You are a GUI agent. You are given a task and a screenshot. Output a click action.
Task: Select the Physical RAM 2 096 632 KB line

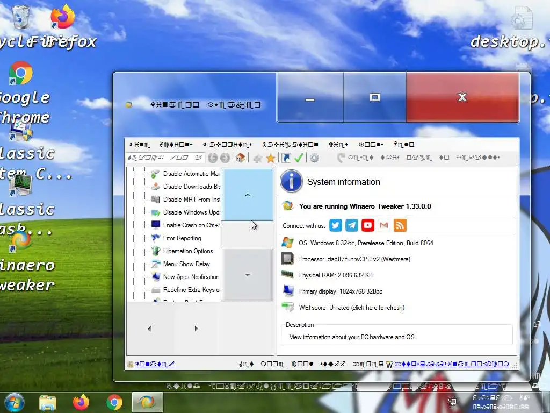click(336, 275)
